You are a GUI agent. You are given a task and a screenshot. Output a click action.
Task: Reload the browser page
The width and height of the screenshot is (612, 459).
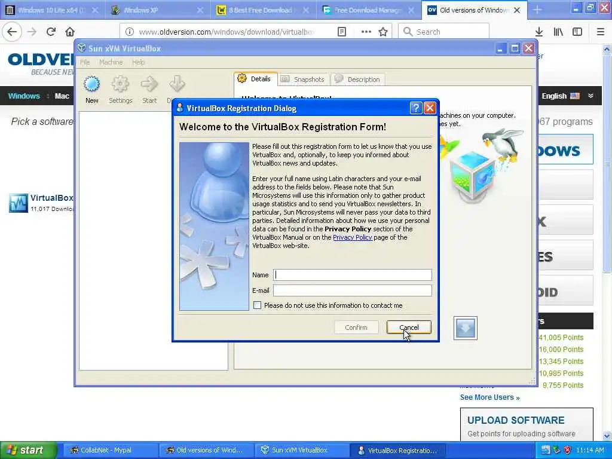(51, 32)
